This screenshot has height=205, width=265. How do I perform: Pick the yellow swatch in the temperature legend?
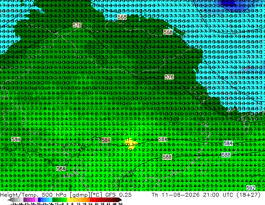68,200
